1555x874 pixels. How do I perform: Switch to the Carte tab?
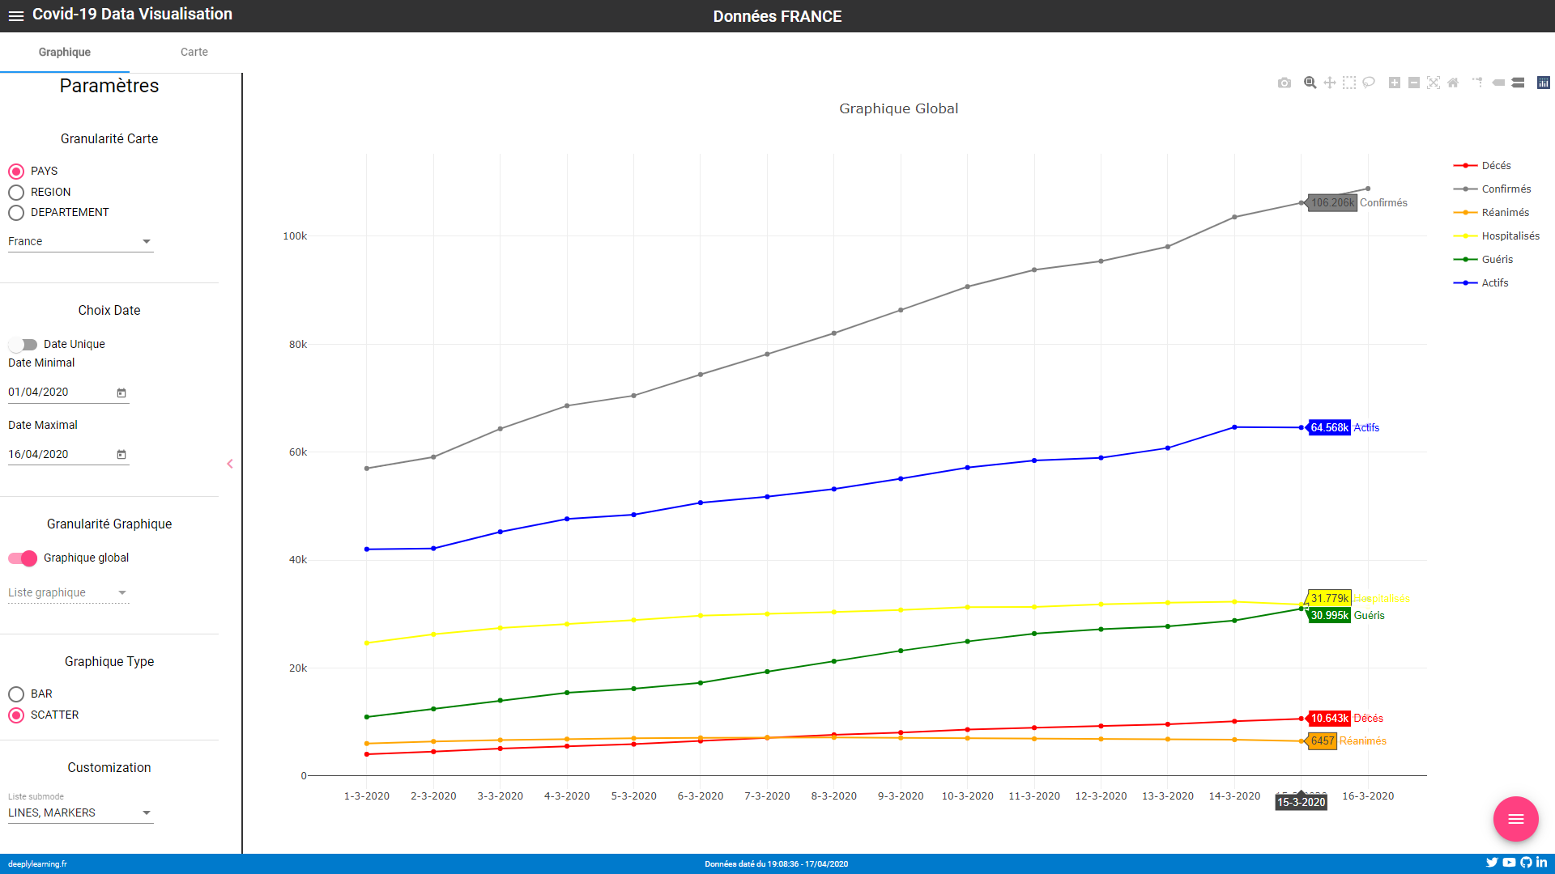(x=194, y=52)
